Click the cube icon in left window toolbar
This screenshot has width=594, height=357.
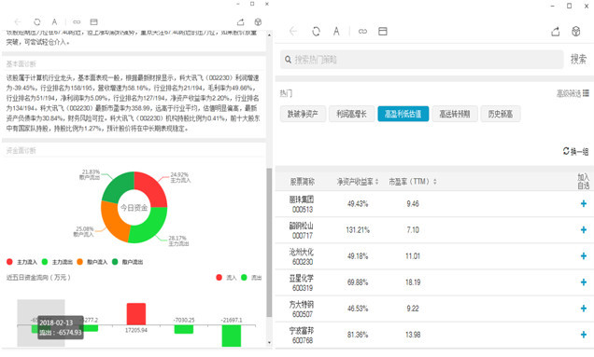(258, 22)
